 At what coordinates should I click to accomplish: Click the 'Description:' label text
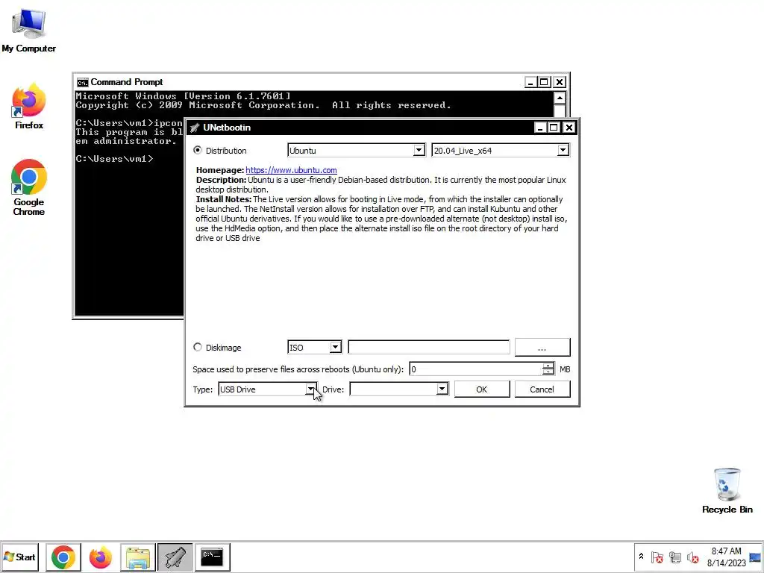[x=221, y=180]
